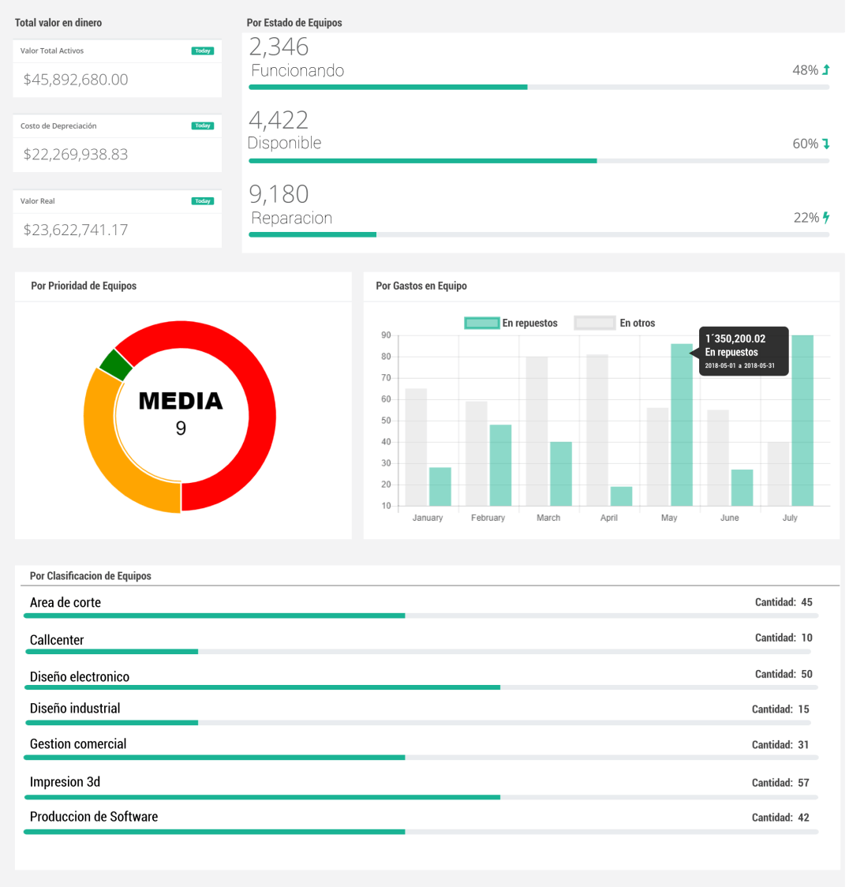The width and height of the screenshot is (849, 887).
Task: Click the Today badge on Costo de Depreciación
Action: [203, 126]
